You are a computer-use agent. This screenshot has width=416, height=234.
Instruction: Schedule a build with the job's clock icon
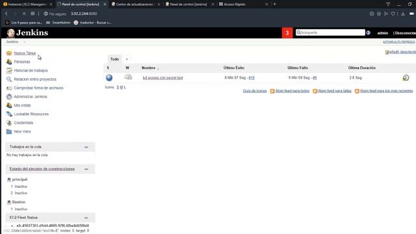pyautogui.click(x=406, y=78)
